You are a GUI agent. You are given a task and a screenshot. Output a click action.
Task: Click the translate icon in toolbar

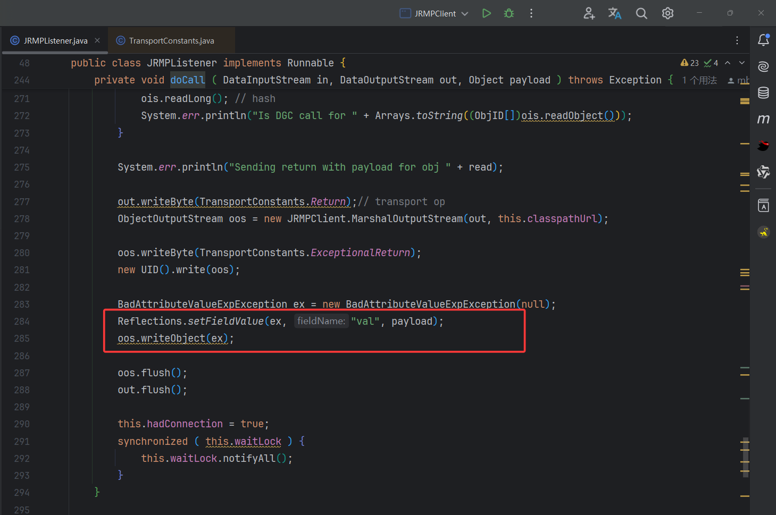click(615, 13)
